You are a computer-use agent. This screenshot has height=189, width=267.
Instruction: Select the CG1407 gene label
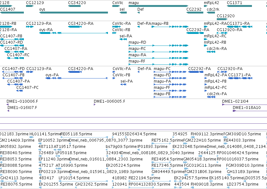8,9
